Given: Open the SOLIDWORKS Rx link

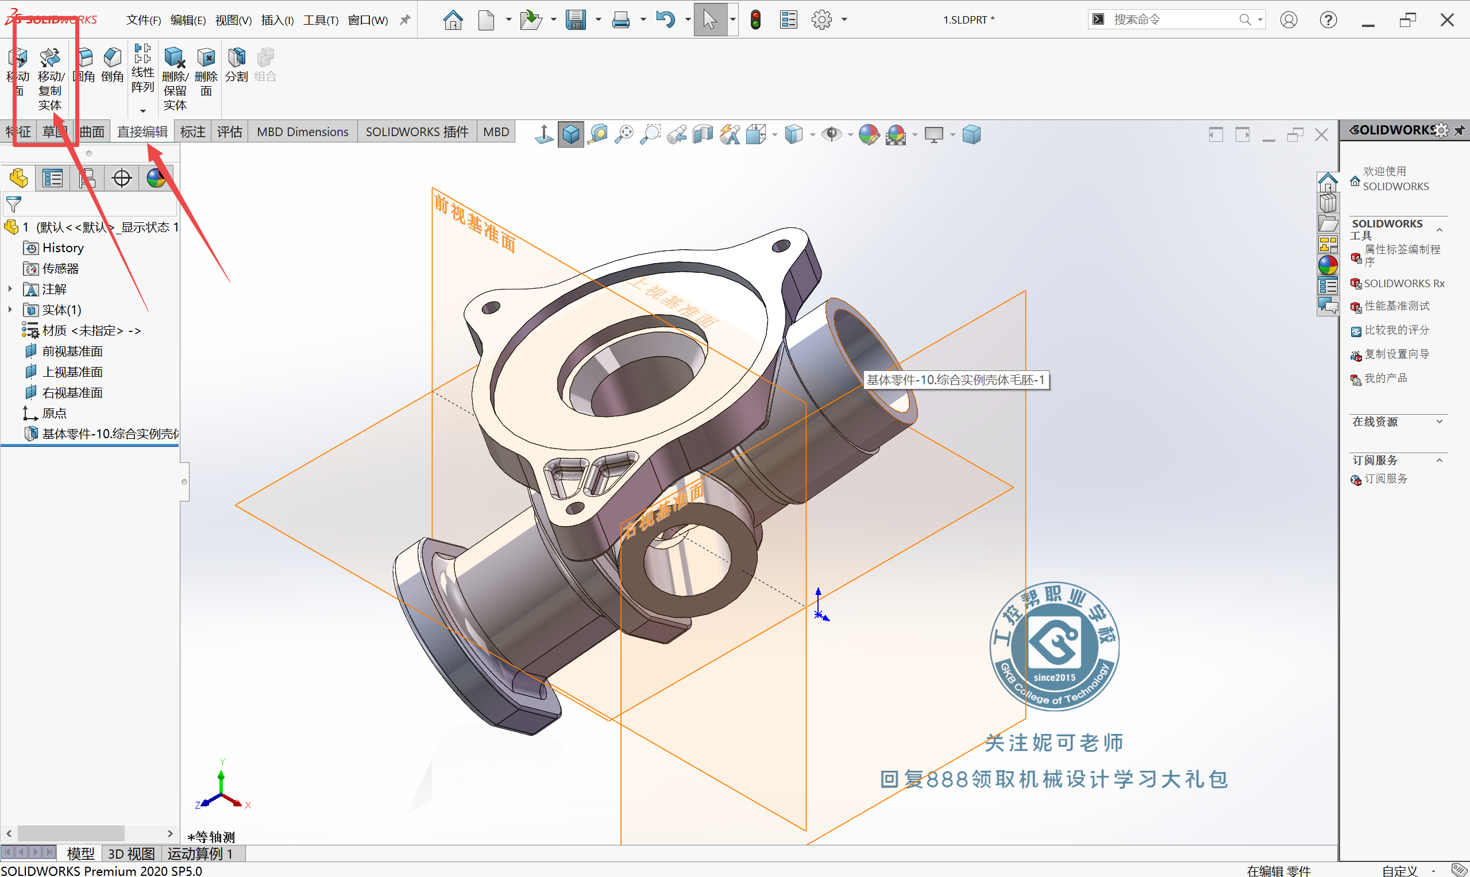Looking at the screenshot, I should tap(1403, 284).
